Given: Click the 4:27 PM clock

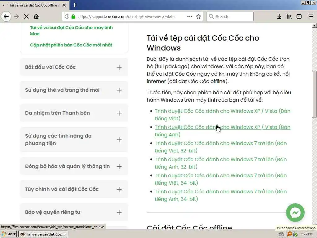Looking at the screenshot, I should [306, 234].
